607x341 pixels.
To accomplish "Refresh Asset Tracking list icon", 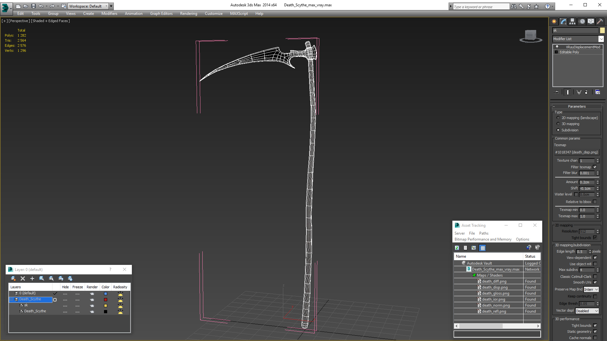I will (x=457, y=248).
